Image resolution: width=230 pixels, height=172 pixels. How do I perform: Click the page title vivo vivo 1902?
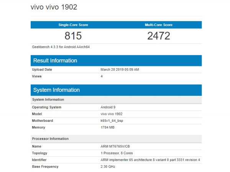click(56, 8)
